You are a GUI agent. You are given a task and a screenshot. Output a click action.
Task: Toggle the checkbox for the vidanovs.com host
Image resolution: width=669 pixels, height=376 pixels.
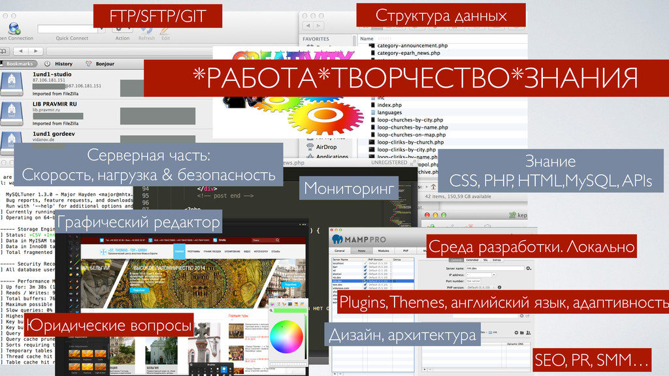(x=365, y=288)
